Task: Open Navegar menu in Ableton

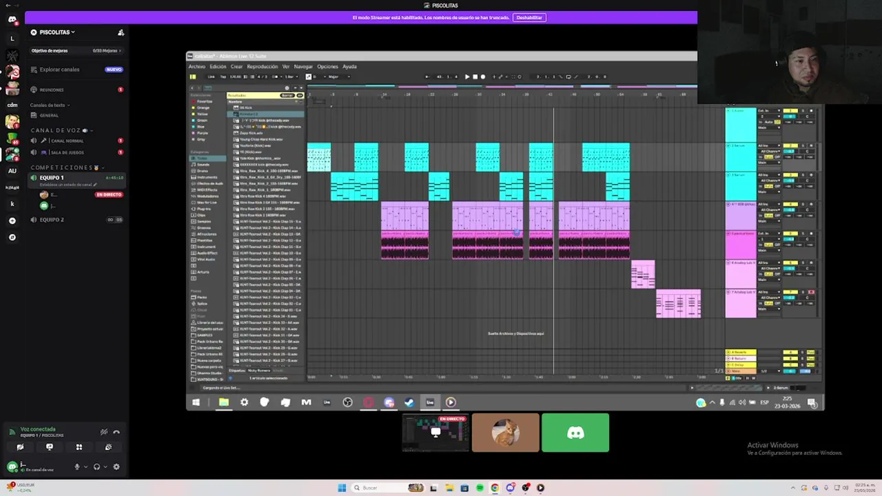Action: 303,67
